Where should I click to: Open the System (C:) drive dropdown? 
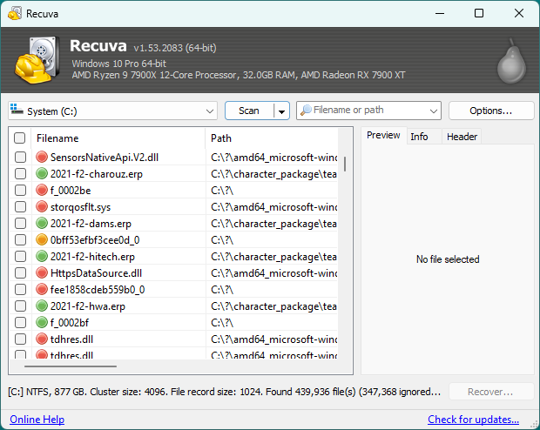click(209, 111)
